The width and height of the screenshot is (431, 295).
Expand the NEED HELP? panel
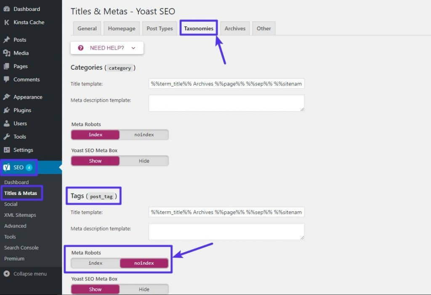point(106,47)
